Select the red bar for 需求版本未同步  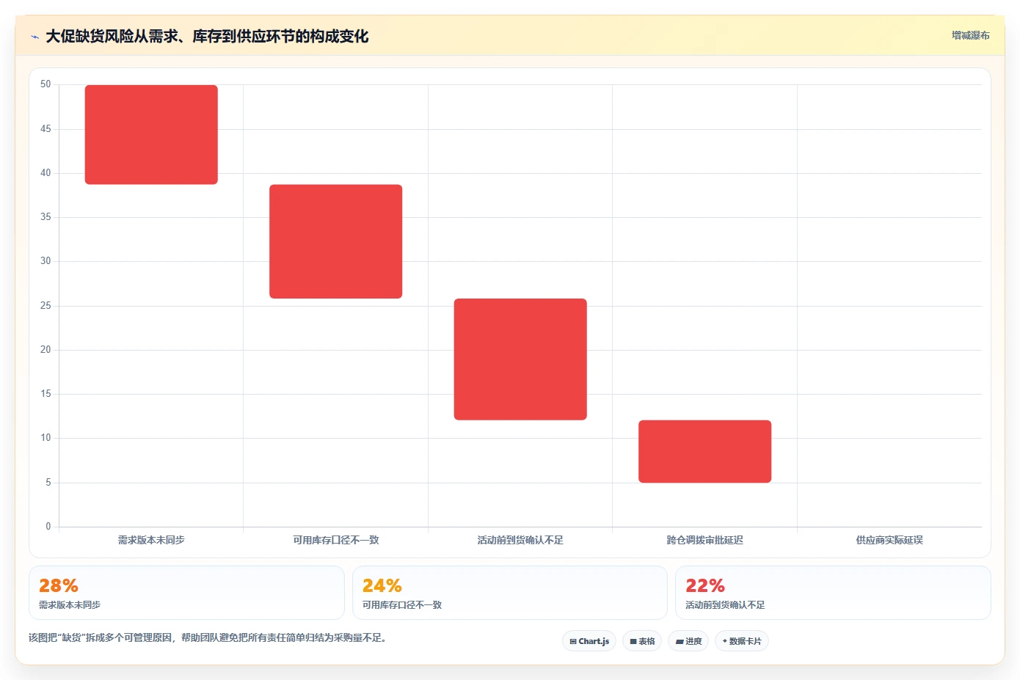pos(151,134)
